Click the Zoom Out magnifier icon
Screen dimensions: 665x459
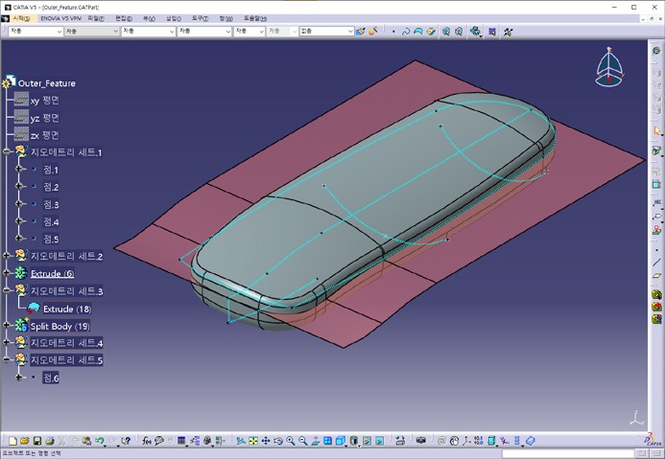pyautogui.click(x=303, y=441)
